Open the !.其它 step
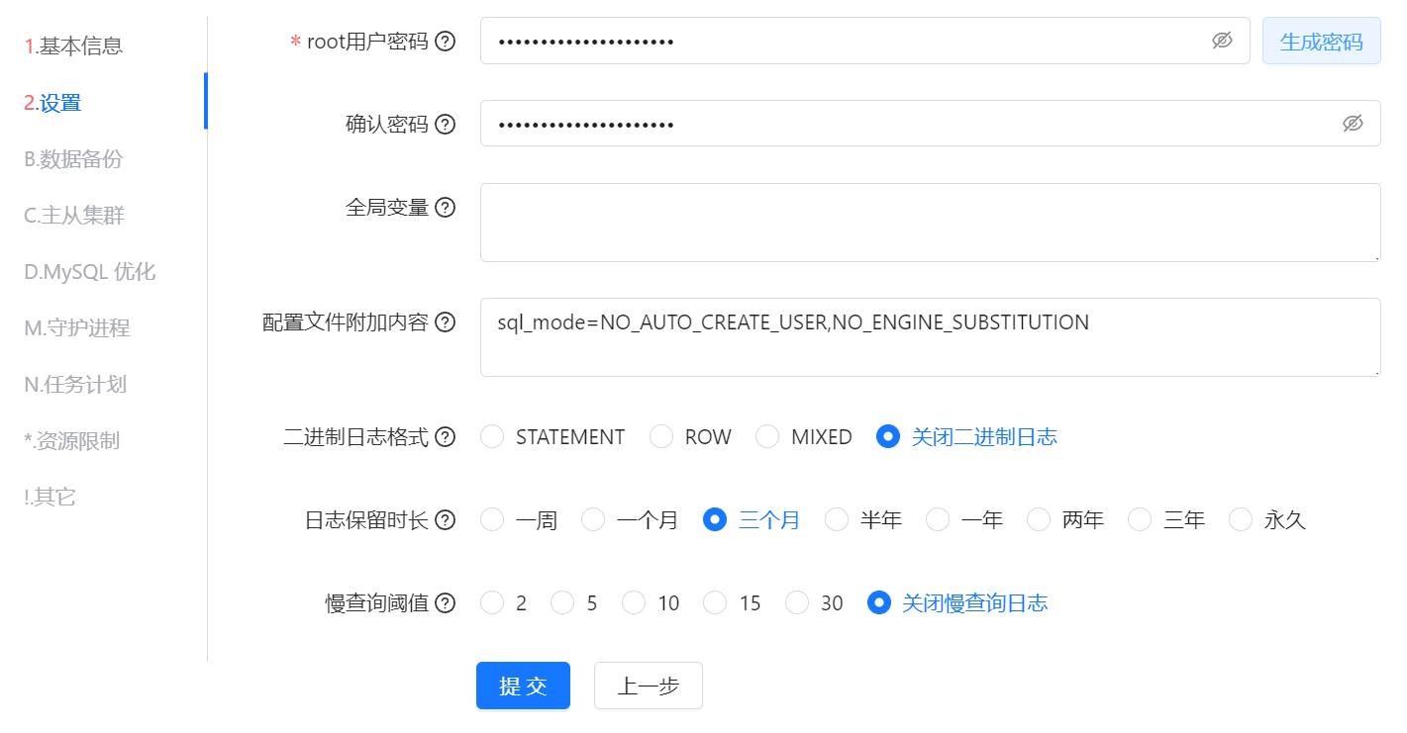The width and height of the screenshot is (1407, 733). [x=50, y=497]
